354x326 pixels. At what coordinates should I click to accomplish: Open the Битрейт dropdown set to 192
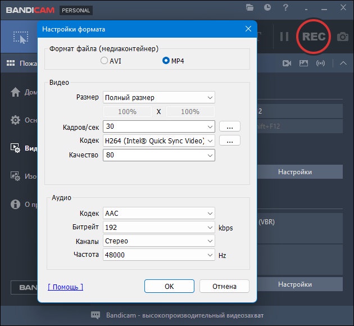pos(159,227)
